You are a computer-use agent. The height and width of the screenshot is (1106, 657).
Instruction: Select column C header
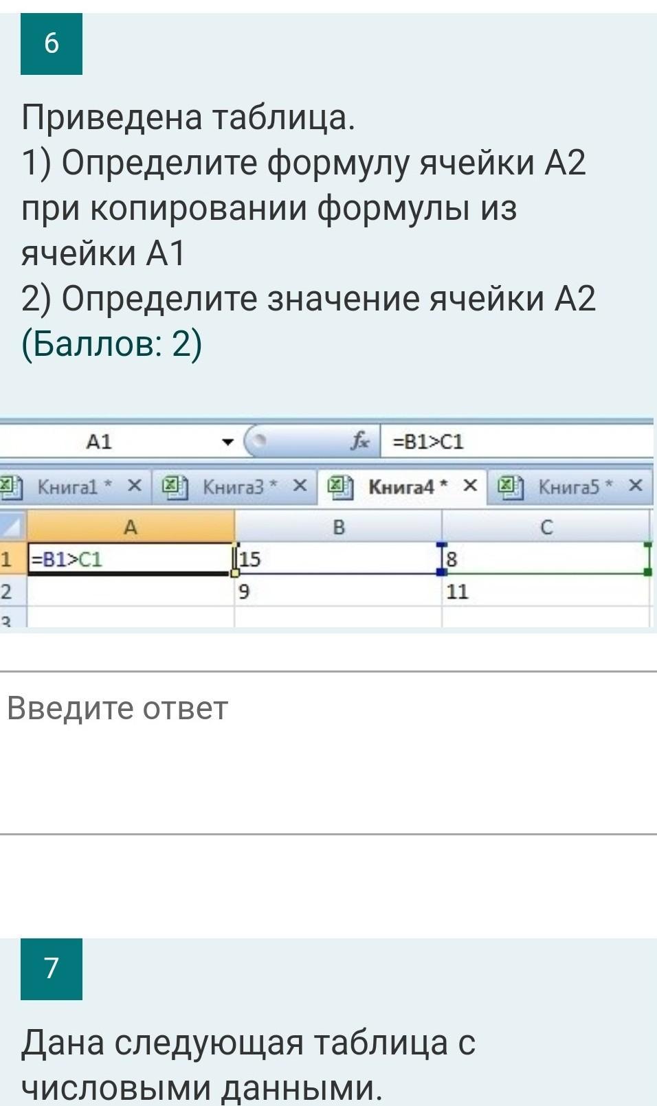pos(546,527)
